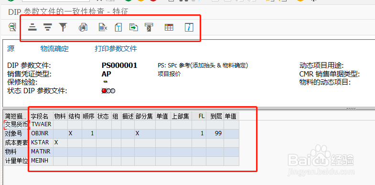Select the 交易货币 row label cell

[x=17, y=125]
